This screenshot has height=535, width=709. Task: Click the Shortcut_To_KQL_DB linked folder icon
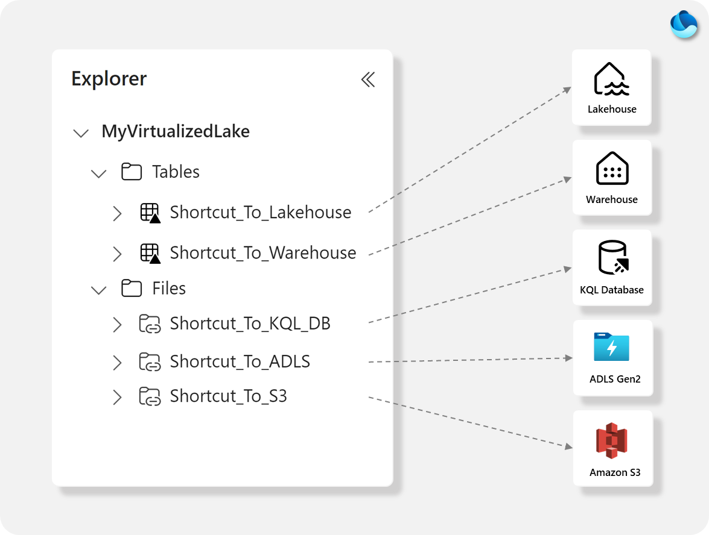(x=150, y=324)
